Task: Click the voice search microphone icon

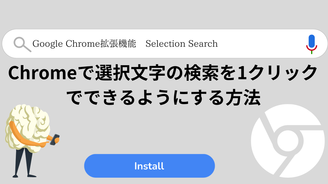Action: tap(312, 44)
